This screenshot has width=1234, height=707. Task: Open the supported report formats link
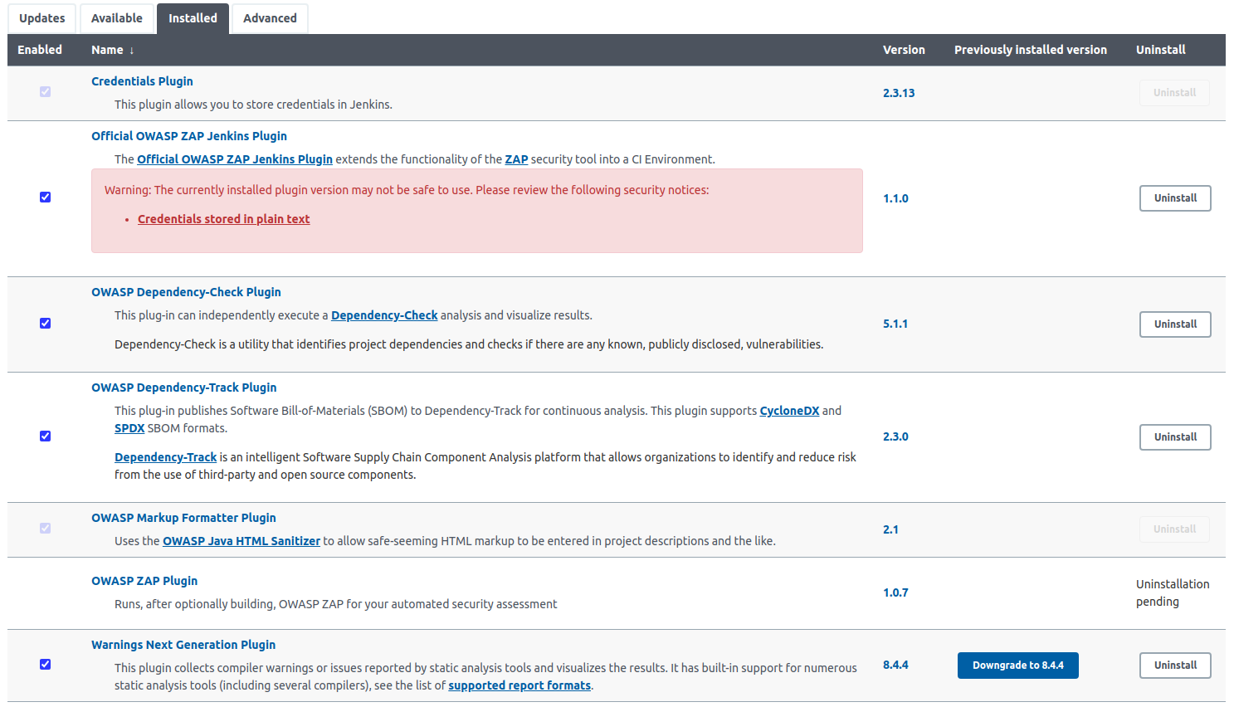[519, 685]
